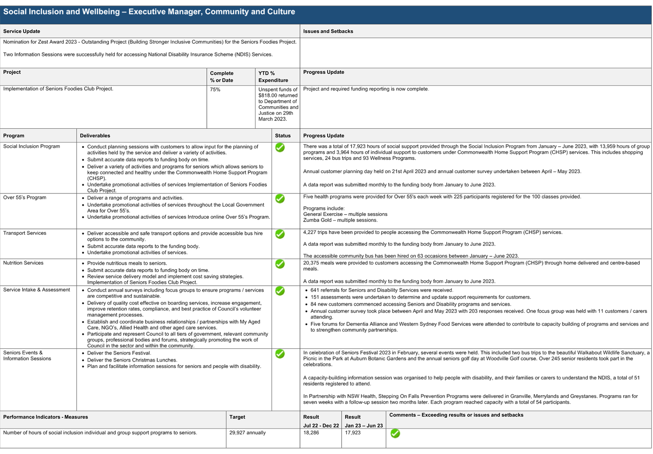Click the Target column header
Viewport: 653px width, 454px height.
click(x=237, y=417)
